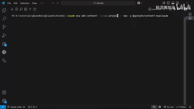Open the Accounts menu icon
The height and width of the screenshot is (109, 194).
(4, 92)
